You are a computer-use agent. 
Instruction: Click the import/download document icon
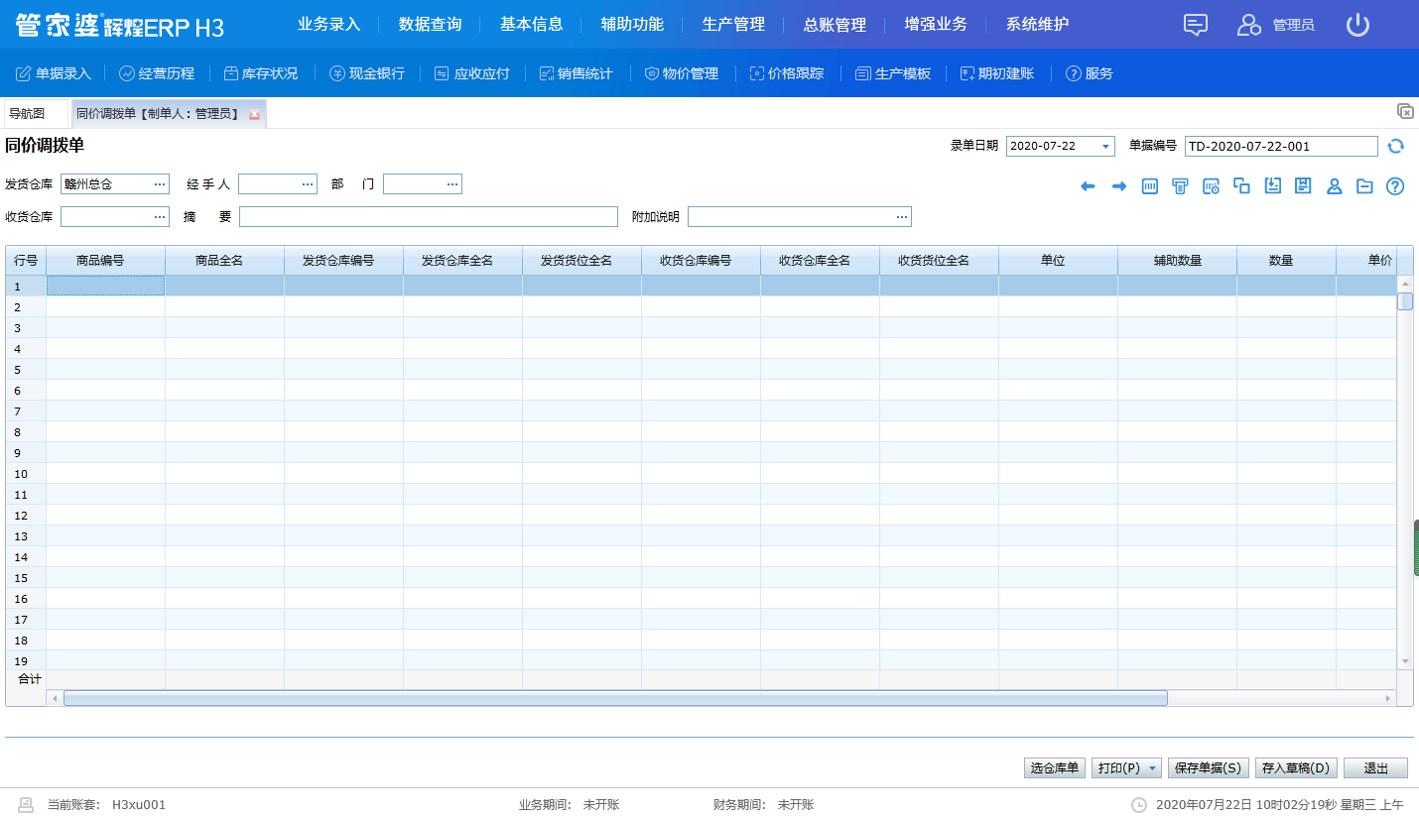point(1273,185)
